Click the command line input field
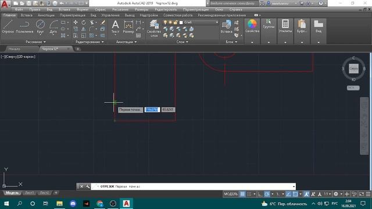Image resolution: width=372 pixels, height=209 pixels. pyautogui.click(x=194, y=186)
